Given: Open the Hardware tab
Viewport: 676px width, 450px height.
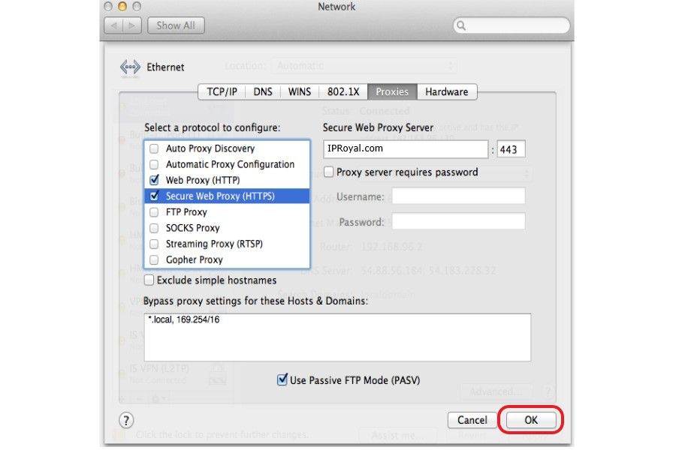Looking at the screenshot, I should coord(447,91).
